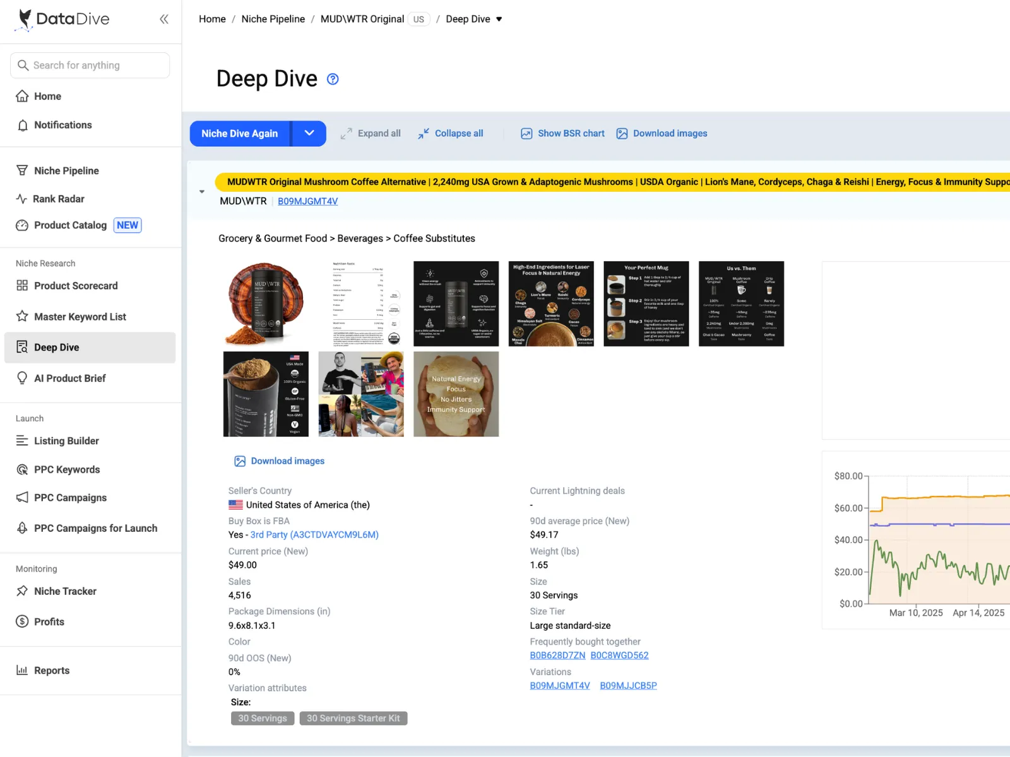1010x757 pixels.
Task: Open the Home sidebar icon
Action: [23, 96]
